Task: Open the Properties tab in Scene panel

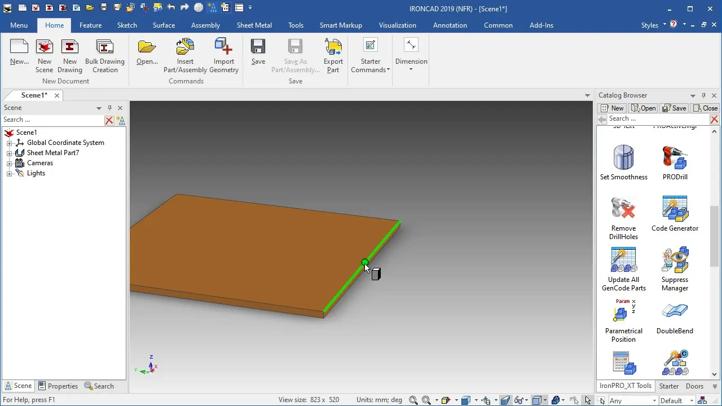Action: (58, 386)
